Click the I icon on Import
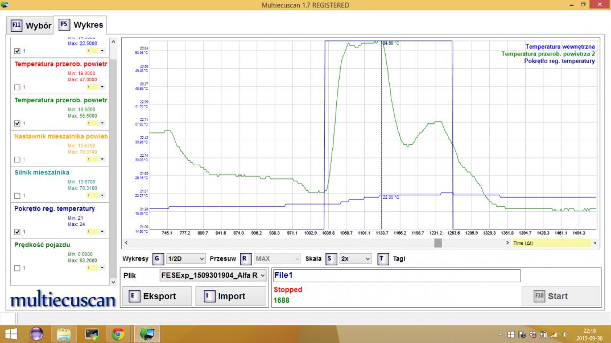The height and width of the screenshot is (343, 611). pos(209,296)
